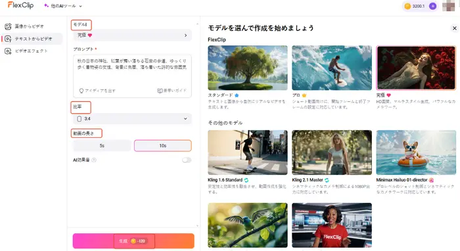Click the Minimax Hailuo 01-director title text
This screenshot has width=460, height=251.
(x=402, y=180)
